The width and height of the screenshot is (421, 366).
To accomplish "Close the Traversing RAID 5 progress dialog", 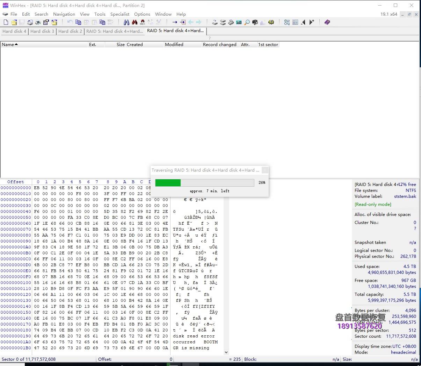I will (265, 170).
